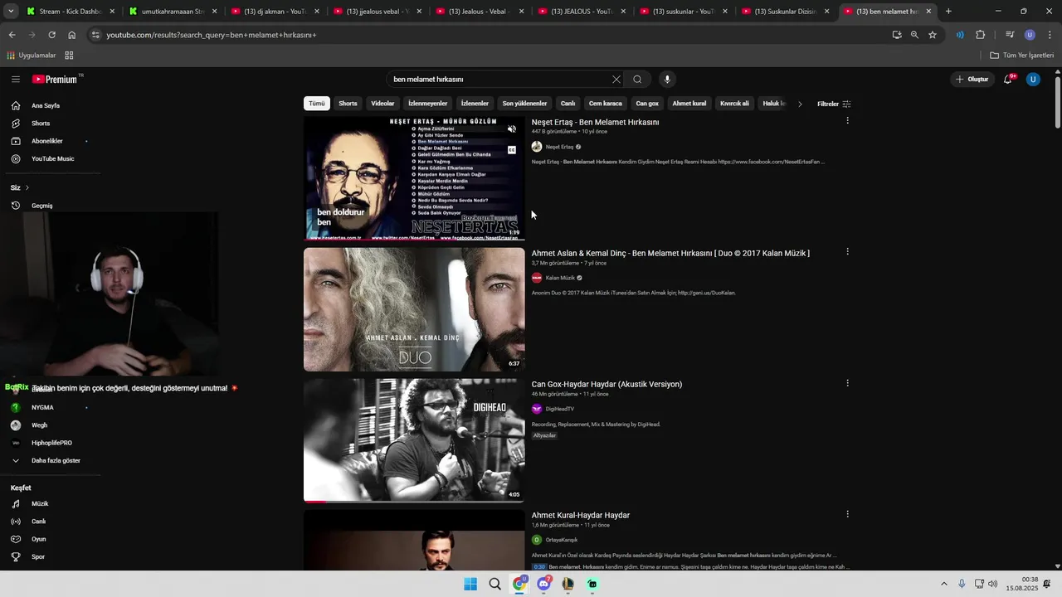
Task: Open Ahmet Aslan & Kemal Dinç video thumbnail
Action: point(414,309)
